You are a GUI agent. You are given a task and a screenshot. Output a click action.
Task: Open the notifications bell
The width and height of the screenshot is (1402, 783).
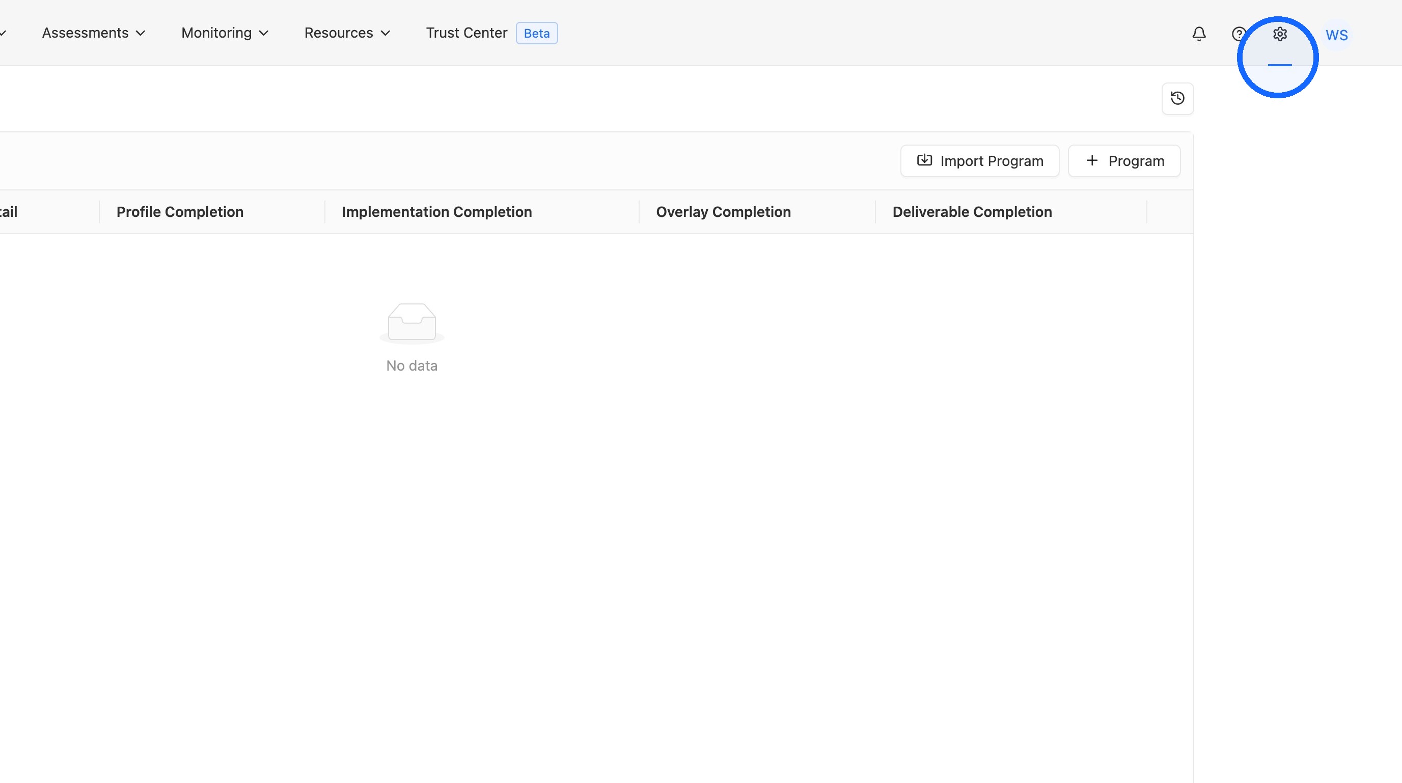tap(1198, 34)
